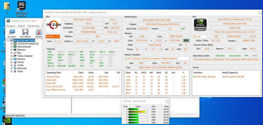The image size is (263, 125).
Task: Collapse the DESKTOP-NKST95S root node
Action: (8, 41)
